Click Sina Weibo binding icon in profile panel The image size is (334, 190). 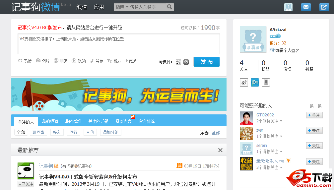tap(244, 83)
